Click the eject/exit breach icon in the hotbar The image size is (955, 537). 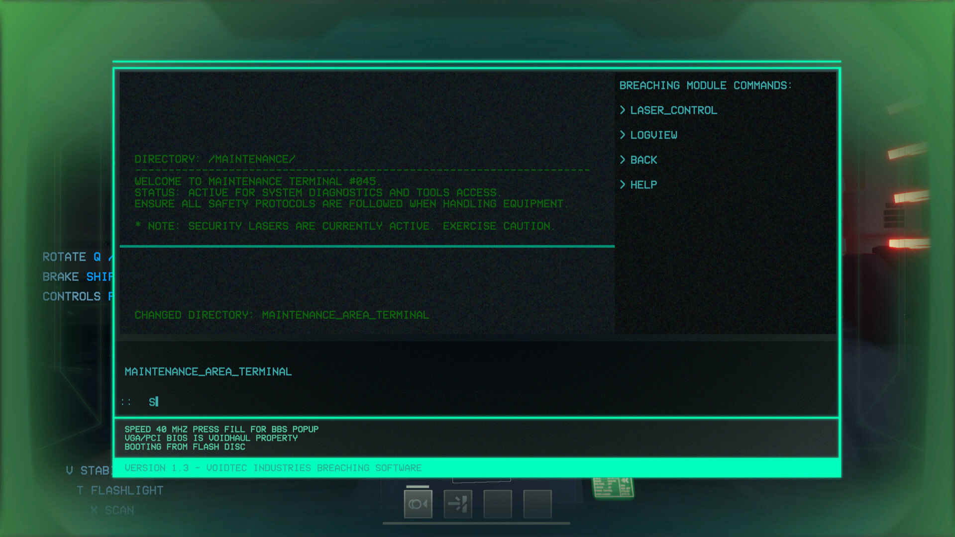point(458,503)
